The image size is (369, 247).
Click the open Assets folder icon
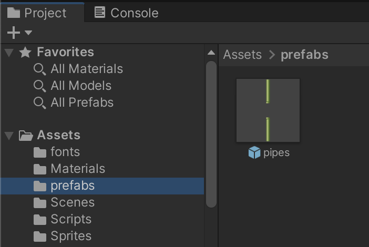[26, 136]
